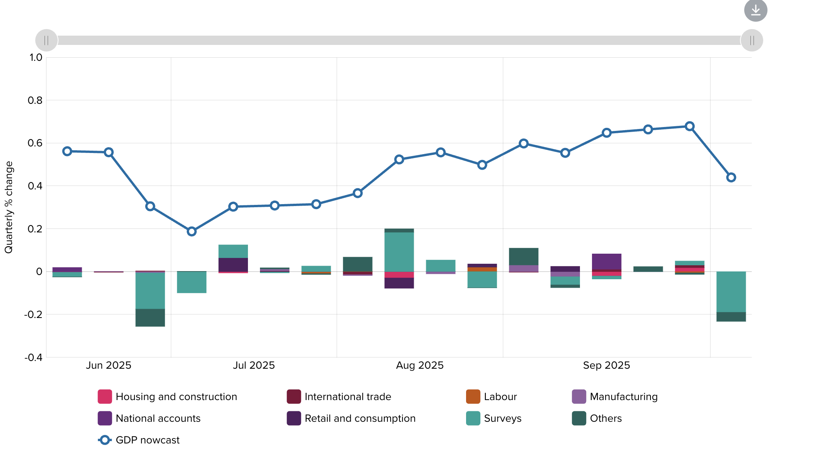Image resolution: width=819 pixels, height=457 pixels.
Task: Toggle the National accounts legend swatch
Action: [x=105, y=418]
